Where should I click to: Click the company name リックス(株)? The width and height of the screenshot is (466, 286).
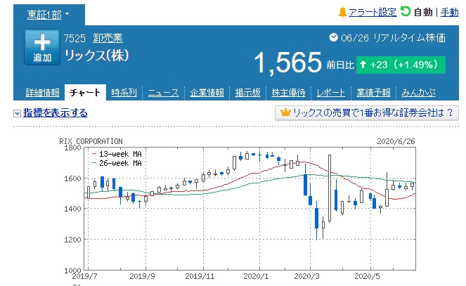point(97,56)
